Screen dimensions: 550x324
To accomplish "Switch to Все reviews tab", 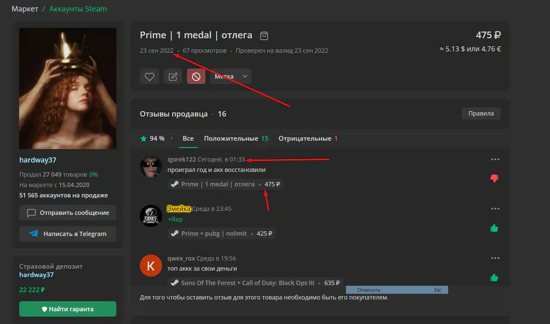I will [x=188, y=138].
